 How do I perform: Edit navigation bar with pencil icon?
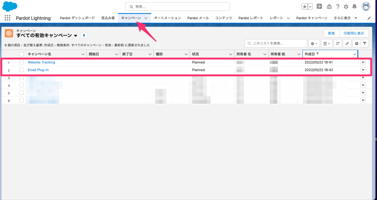[369, 18]
